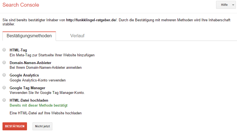Click the green 'Bereits mit dieser Methode bestätigt' text

coord(39,105)
